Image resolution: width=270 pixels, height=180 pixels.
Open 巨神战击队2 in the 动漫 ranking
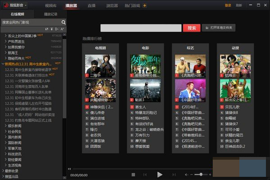(235, 146)
